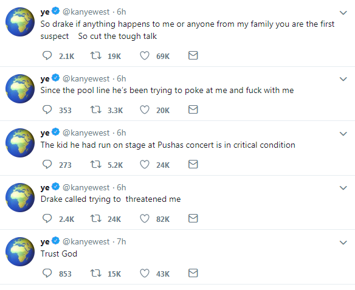This screenshot has height=290, width=355.
Task: Retweet the "Pushas concert" tweet
Action: click(x=96, y=164)
